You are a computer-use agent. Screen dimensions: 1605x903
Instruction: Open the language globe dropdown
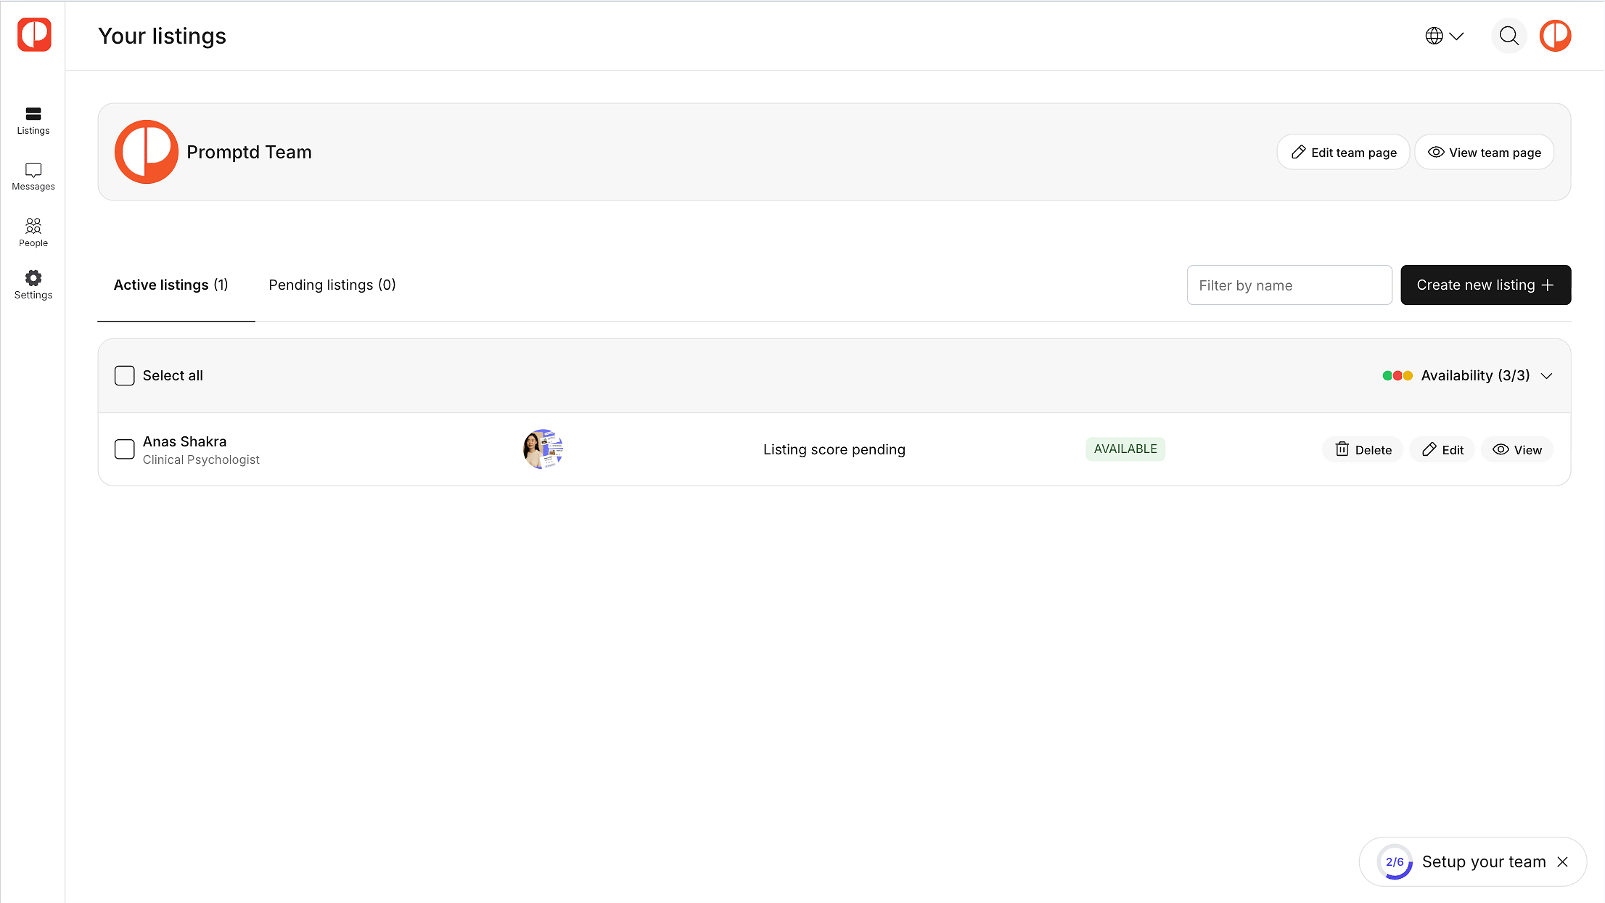coord(1444,36)
